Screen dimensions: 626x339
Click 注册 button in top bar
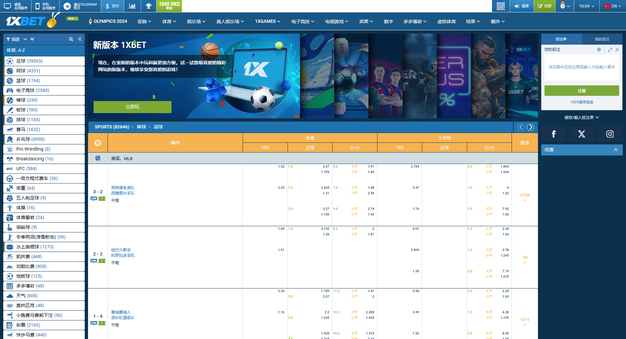544,6
